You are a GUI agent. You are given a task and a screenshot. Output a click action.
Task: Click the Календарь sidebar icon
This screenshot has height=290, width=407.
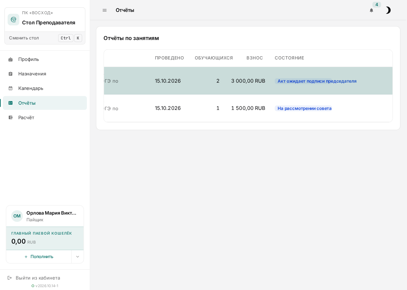(10, 88)
